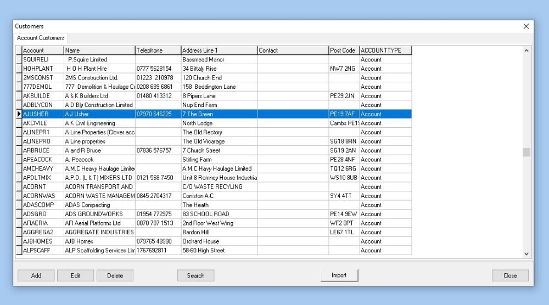This screenshot has height=305, width=549.
Task: Click the Add button
Action: pyautogui.click(x=36, y=275)
